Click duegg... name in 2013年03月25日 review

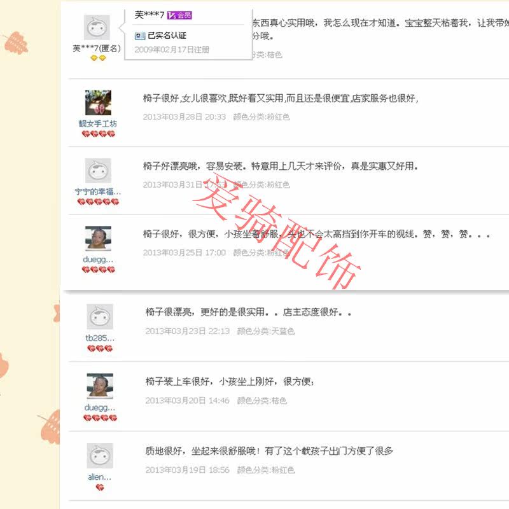tap(98, 260)
